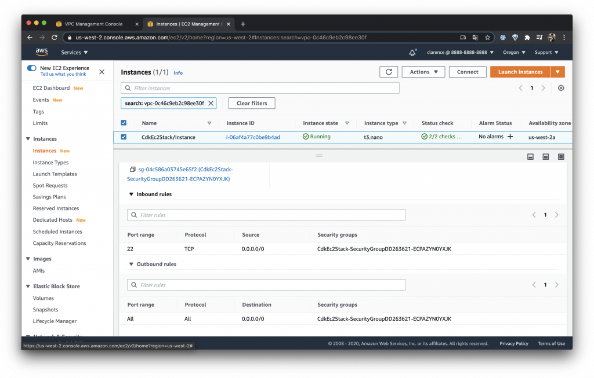Open instance table settings gear
The height and width of the screenshot is (378, 594).
561,88
